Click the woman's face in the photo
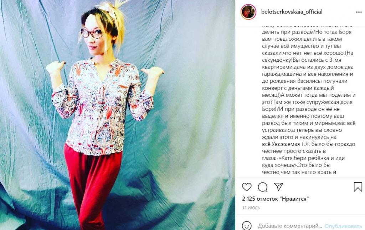 click(94, 36)
